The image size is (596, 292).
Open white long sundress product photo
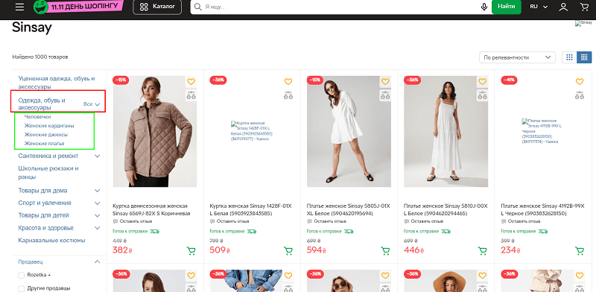446,131
